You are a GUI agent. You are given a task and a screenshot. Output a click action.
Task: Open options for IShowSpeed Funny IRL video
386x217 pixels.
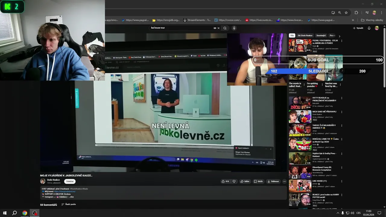[341, 167]
